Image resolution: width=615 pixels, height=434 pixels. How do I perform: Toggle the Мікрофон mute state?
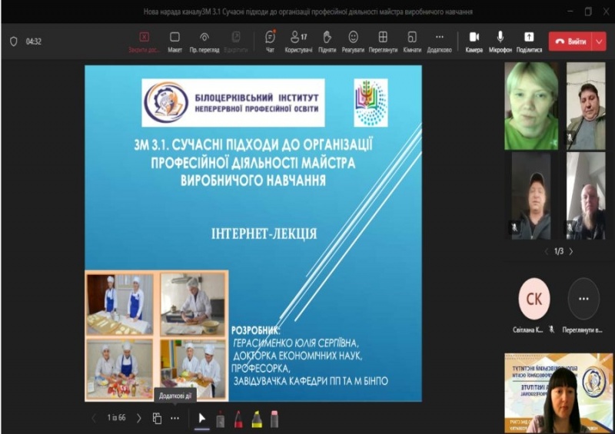coord(500,41)
